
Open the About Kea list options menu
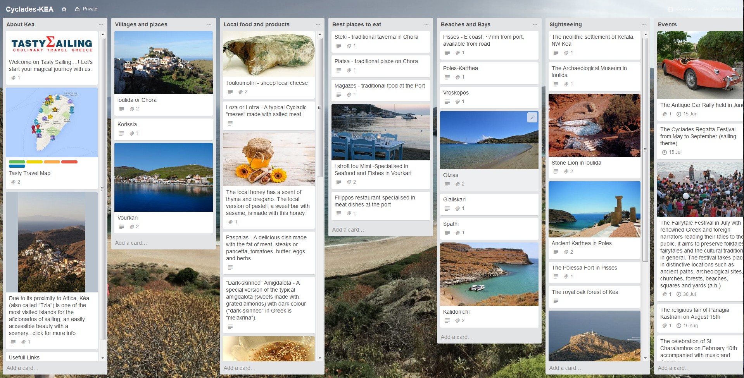101,24
